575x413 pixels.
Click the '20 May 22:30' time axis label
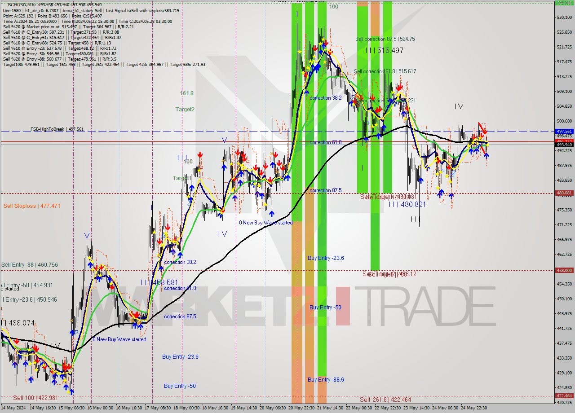tap(302, 408)
